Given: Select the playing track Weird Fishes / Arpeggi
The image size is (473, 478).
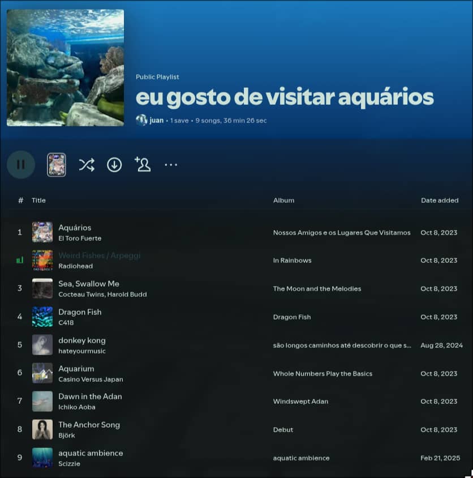Looking at the screenshot, I should pos(99,255).
